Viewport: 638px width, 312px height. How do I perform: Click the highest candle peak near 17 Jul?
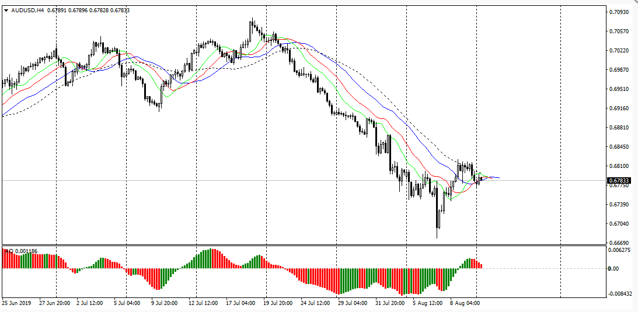pos(252,20)
